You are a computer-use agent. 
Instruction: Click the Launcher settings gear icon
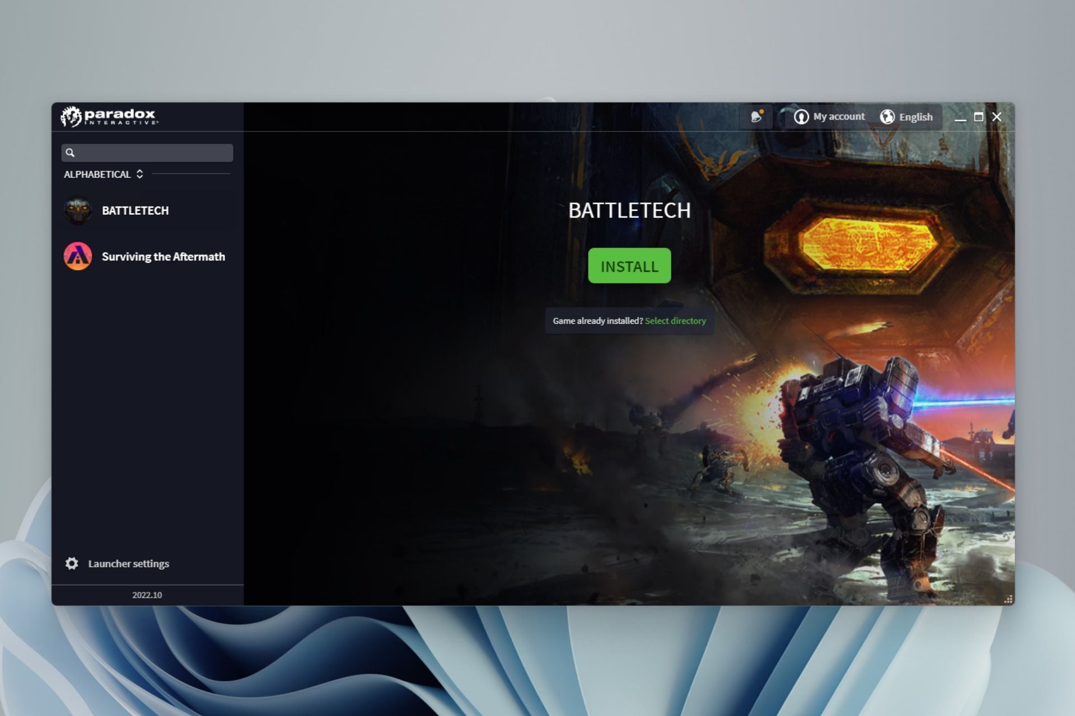72,563
